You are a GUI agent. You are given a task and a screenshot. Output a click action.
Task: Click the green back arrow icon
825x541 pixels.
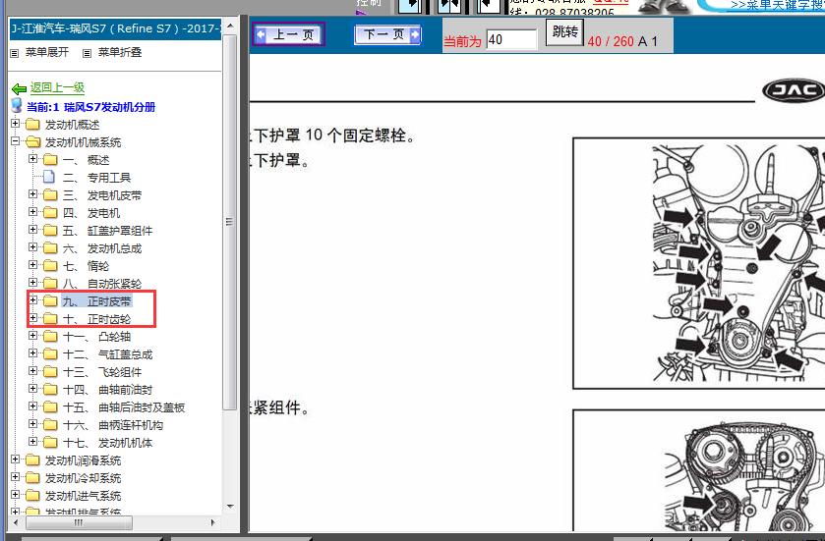pyautogui.click(x=19, y=88)
